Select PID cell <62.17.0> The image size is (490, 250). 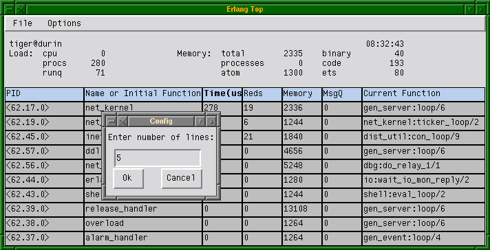tap(44, 109)
